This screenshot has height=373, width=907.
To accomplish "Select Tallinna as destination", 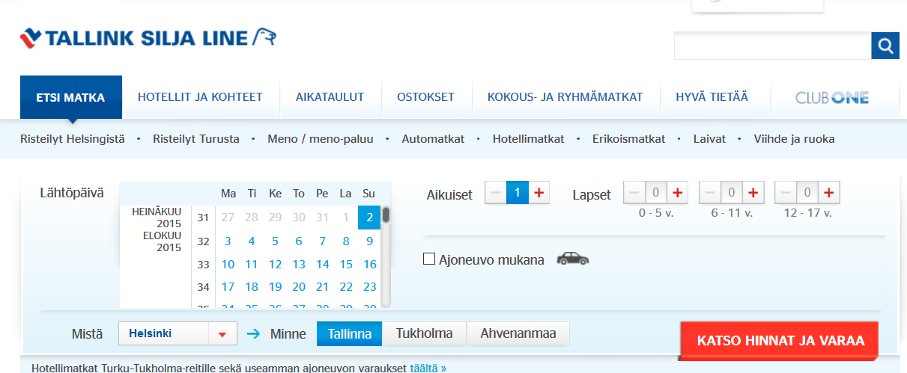I will coord(350,333).
